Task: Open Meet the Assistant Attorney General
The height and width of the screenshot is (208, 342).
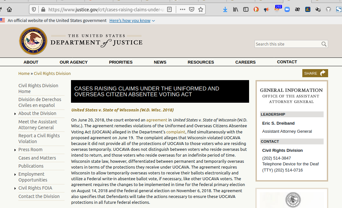Action: pyautogui.click(x=37, y=125)
